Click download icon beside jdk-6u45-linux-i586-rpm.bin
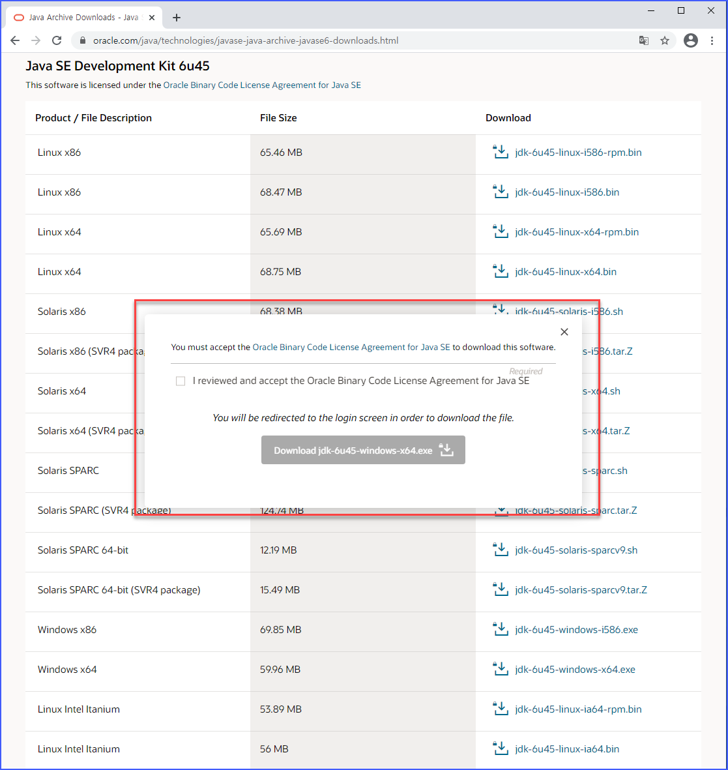Screen dimensions: 728x770 click(x=501, y=152)
